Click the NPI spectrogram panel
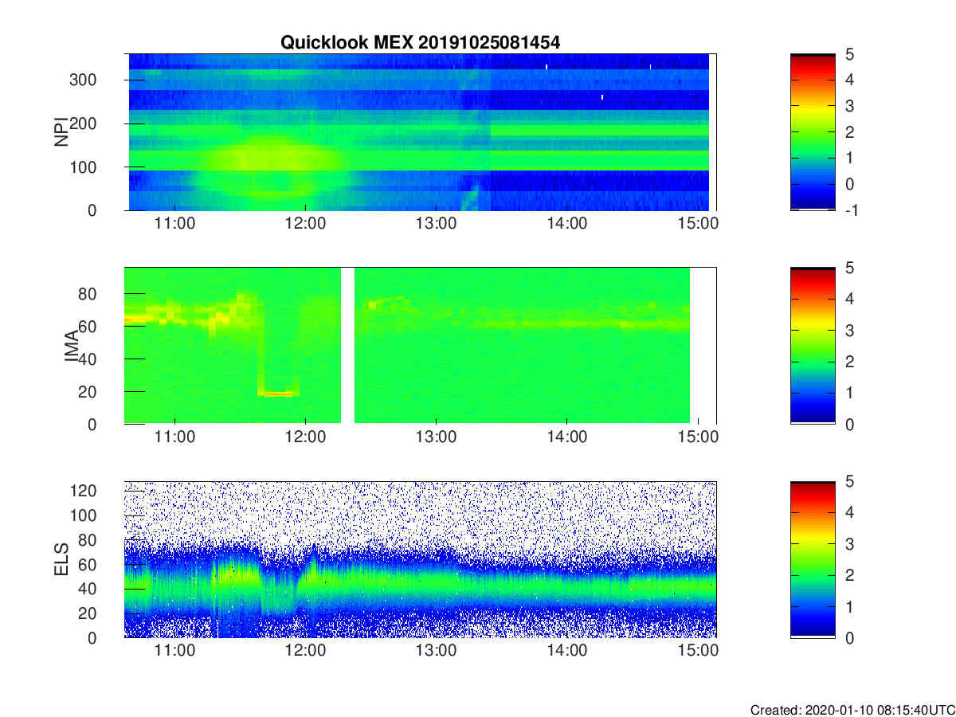Viewport: 956px width, 717px height. (x=420, y=132)
